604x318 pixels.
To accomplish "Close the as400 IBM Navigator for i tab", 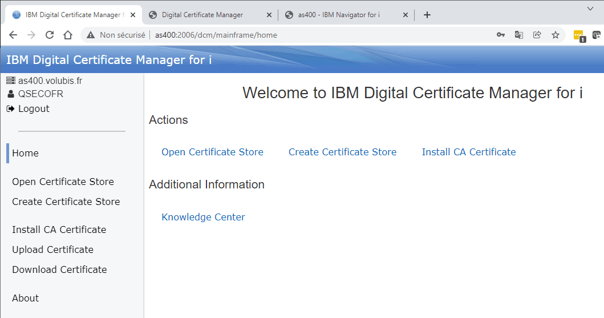I will tap(406, 15).
